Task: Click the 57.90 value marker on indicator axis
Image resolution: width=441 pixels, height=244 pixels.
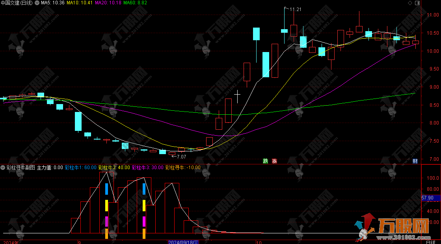Action: [431, 198]
